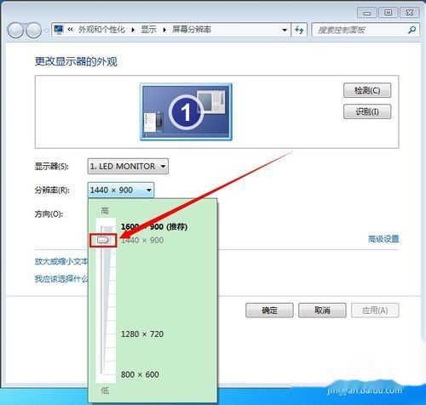Collapse the 分辨率 1440 × 900 dropdown
Screen dimensions: 426x405
pos(121,190)
